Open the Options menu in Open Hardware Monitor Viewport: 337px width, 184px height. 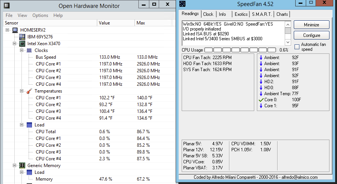coord(40,15)
